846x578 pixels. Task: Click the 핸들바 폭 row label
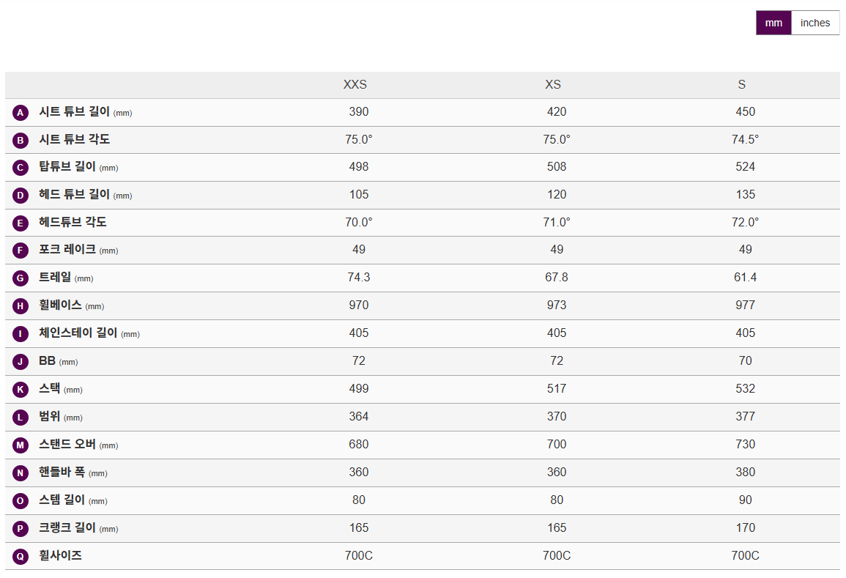tap(62, 473)
